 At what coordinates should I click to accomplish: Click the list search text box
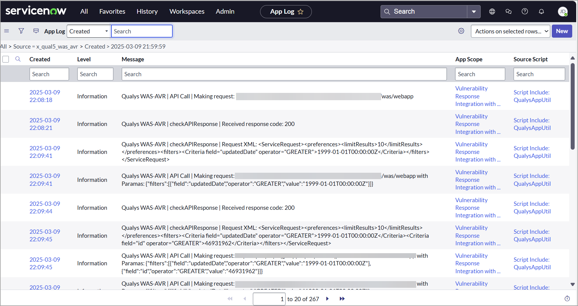click(142, 31)
